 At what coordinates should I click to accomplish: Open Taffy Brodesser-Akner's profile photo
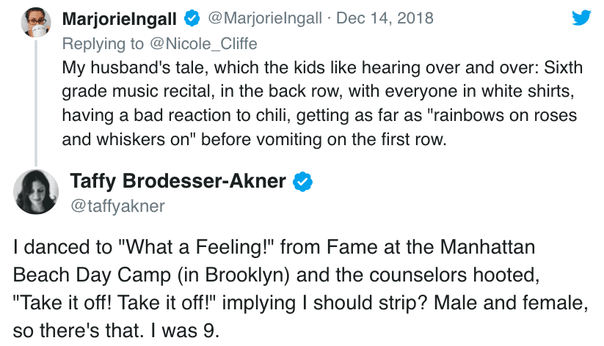pos(36,192)
